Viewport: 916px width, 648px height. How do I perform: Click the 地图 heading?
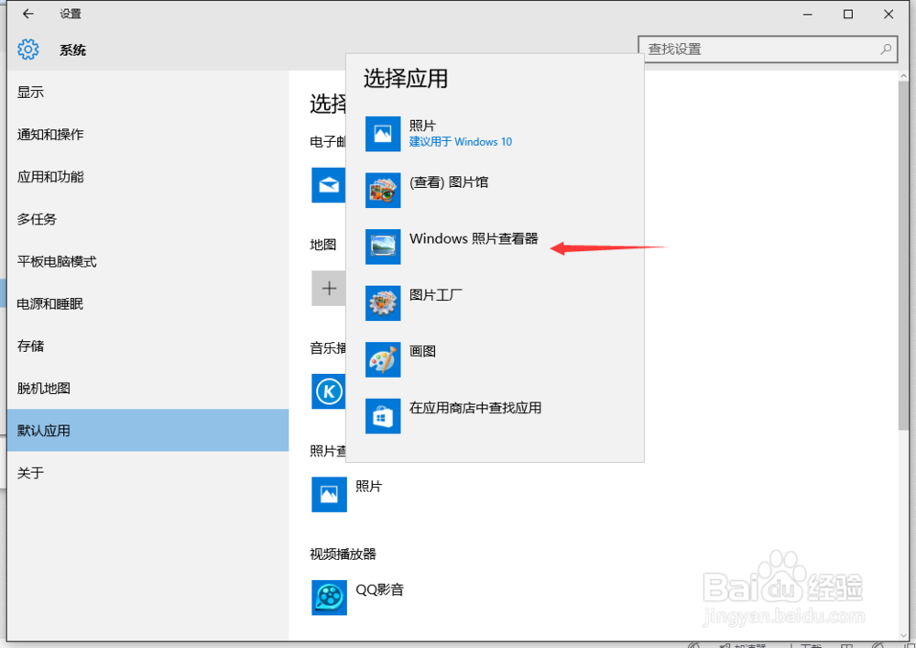[x=323, y=245]
